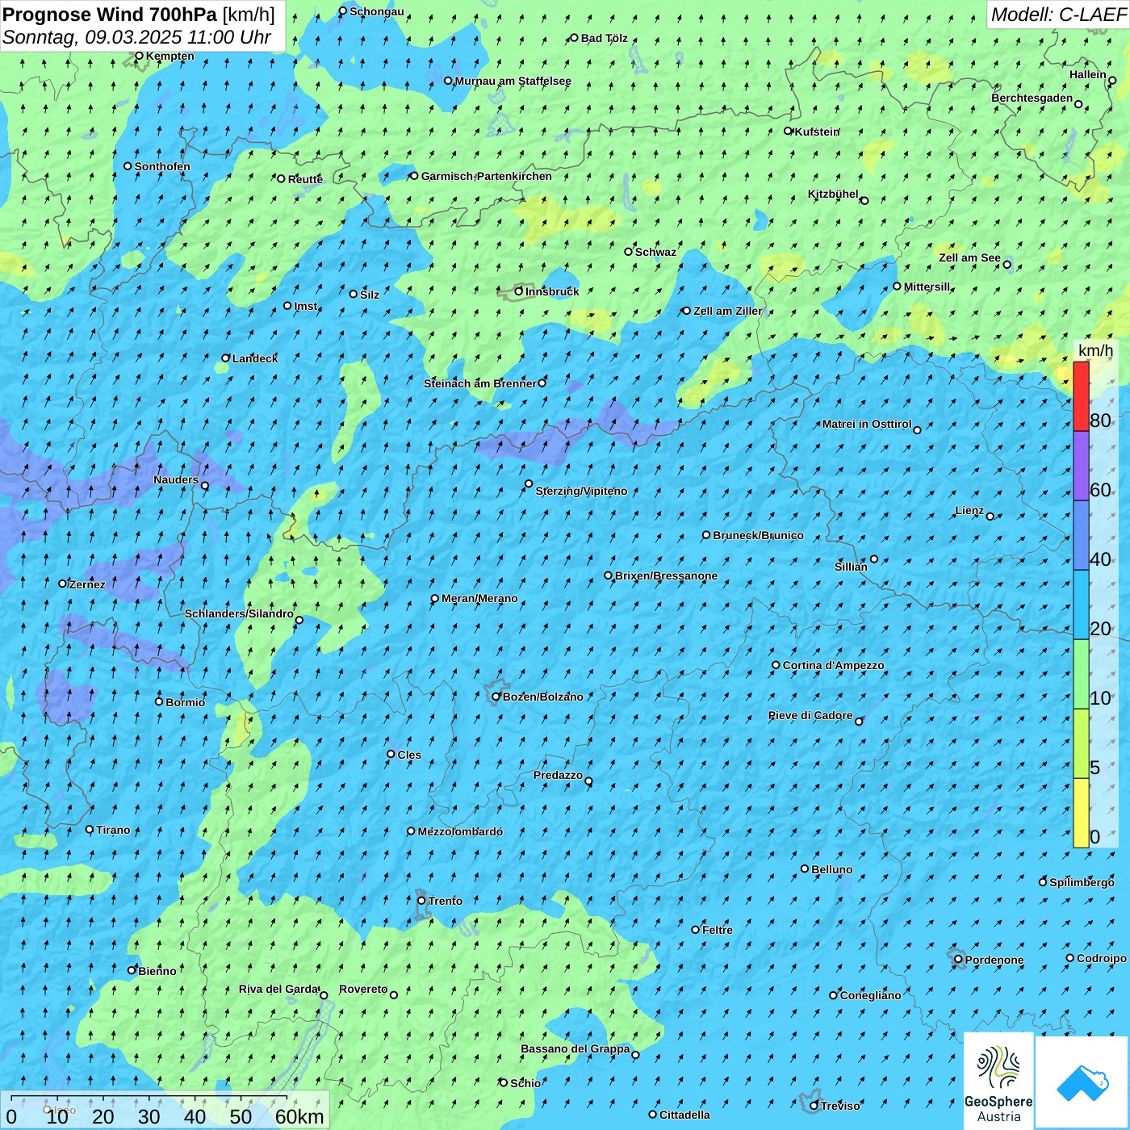Select the purple legend band for 60–80 km/h
Screen dimensions: 1130x1130
click(1081, 467)
